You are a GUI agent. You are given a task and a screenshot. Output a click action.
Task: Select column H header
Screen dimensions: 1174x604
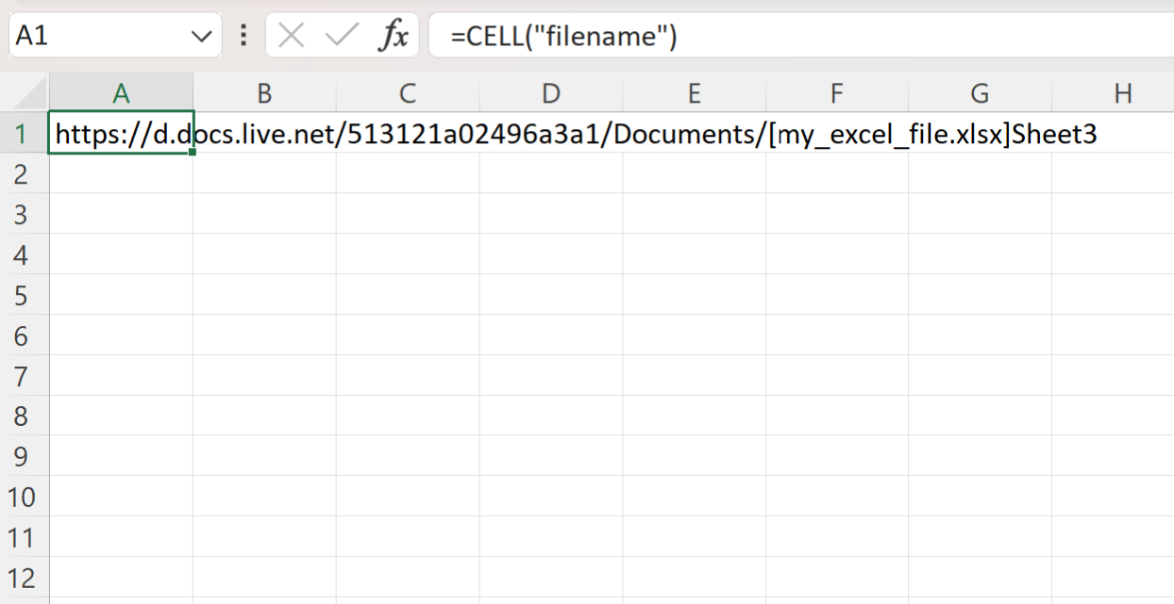click(1123, 92)
